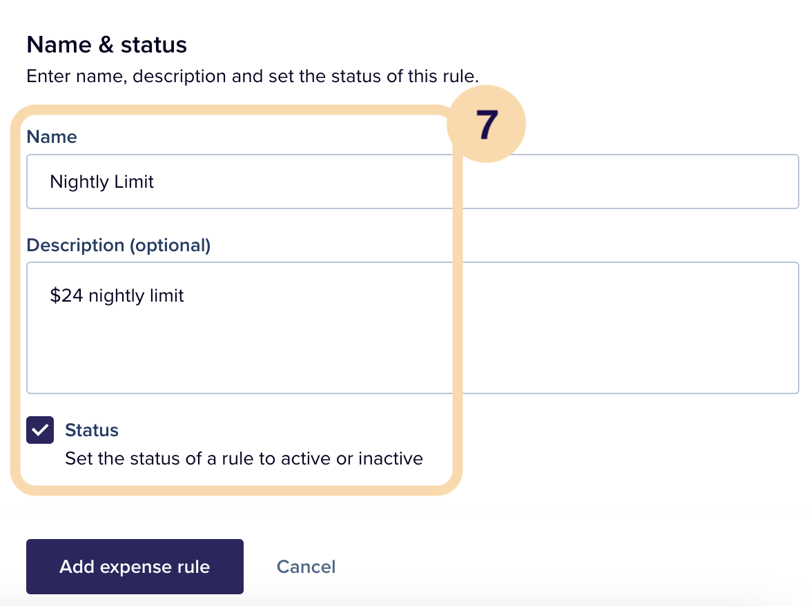Click the 'Name & status' section heading

tap(107, 44)
